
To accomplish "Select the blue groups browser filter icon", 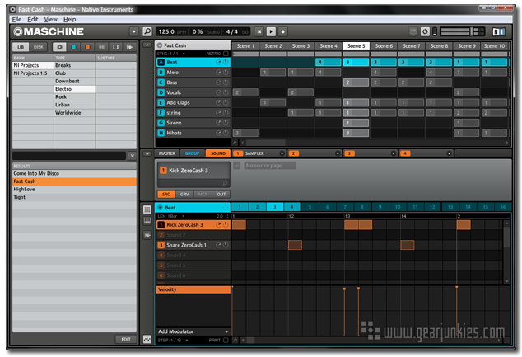I will point(73,47).
